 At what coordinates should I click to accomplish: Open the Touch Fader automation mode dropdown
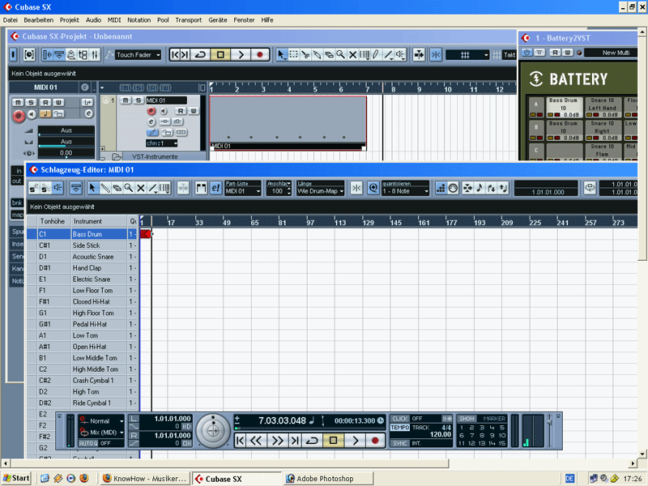click(138, 55)
